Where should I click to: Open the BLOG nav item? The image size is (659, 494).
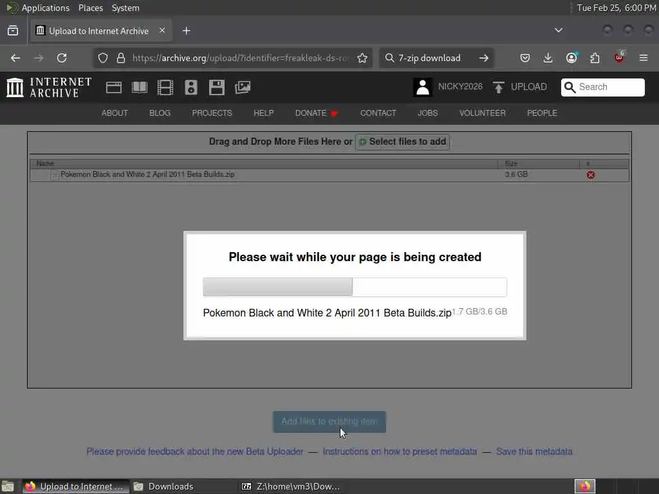tap(160, 113)
